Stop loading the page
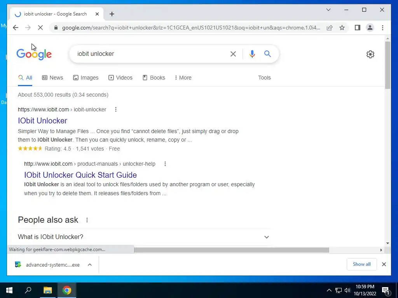 pyautogui.click(x=40, y=28)
